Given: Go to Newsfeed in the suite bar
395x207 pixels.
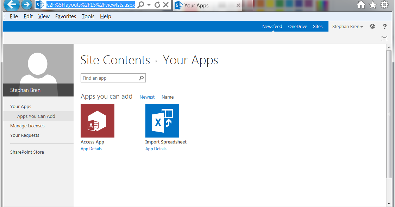Looking at the screenshot, I should point(272,26).
